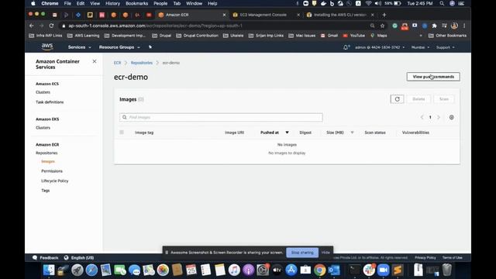
Task: Open Music app in the dock
Action: [234, 270]
